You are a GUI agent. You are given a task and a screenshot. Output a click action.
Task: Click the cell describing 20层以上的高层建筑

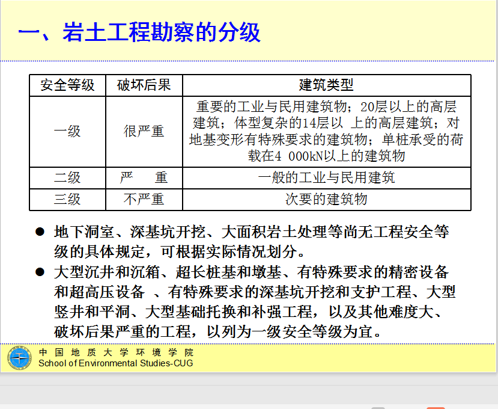tap(326, 131)
